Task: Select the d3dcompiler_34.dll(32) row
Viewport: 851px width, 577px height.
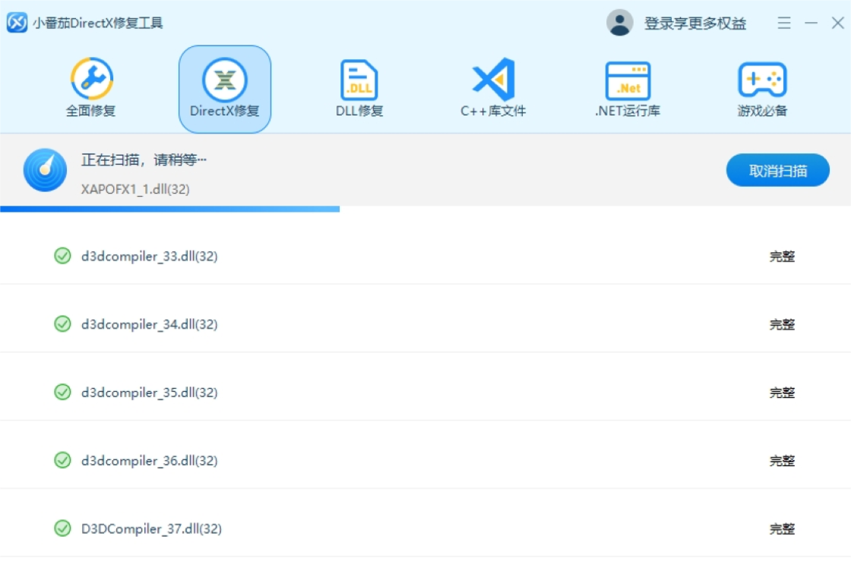Action: click(x=150, y=325)
